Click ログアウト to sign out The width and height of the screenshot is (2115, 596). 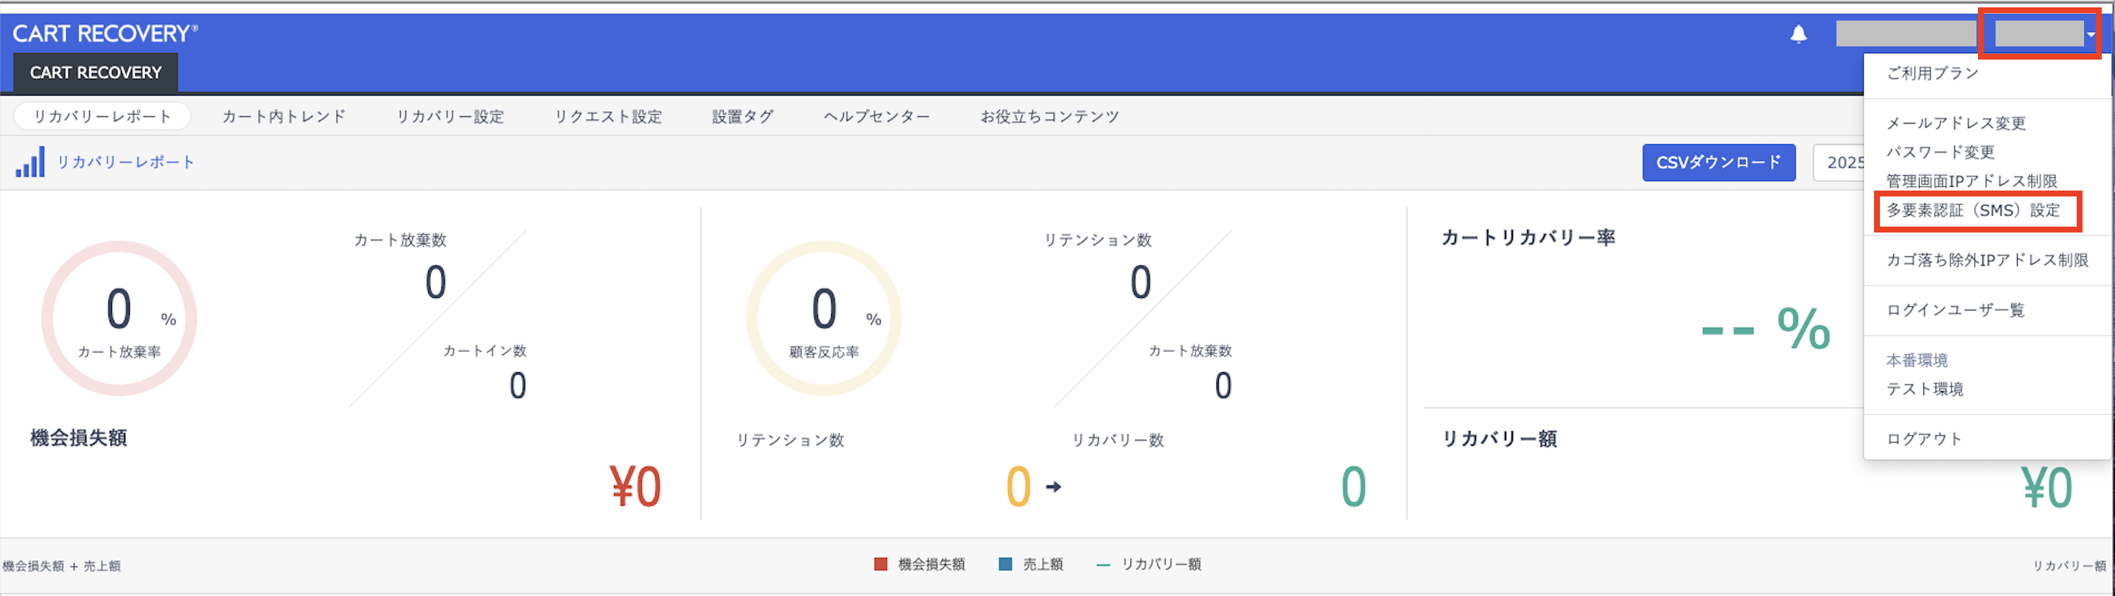[1923, 439]
